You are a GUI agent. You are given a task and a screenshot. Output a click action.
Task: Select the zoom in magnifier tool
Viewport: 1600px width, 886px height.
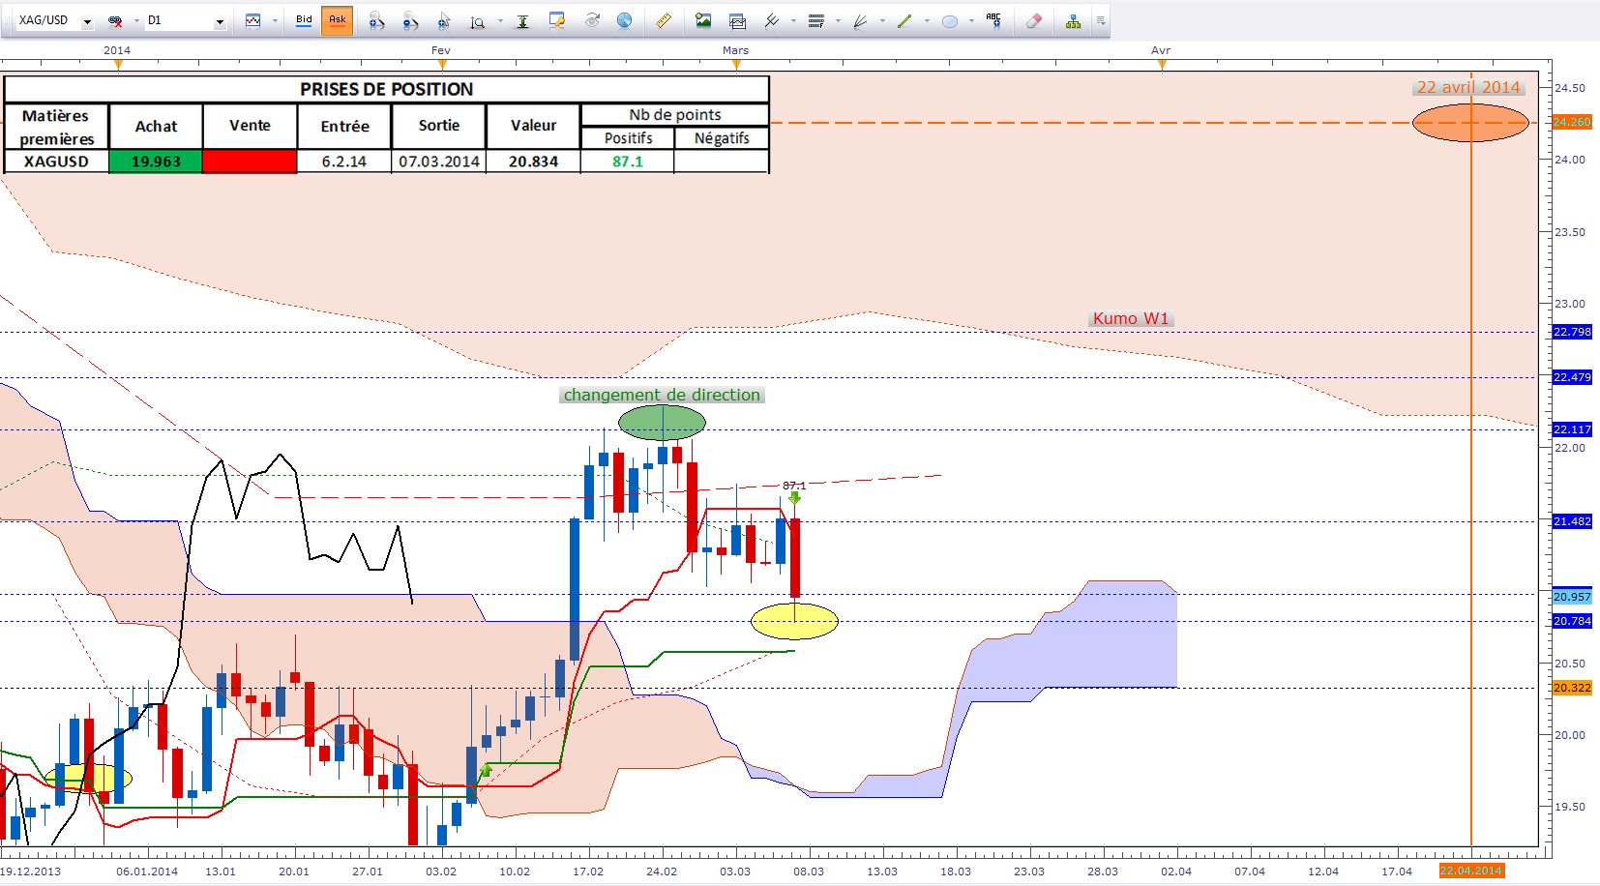[x=376, y=21]
